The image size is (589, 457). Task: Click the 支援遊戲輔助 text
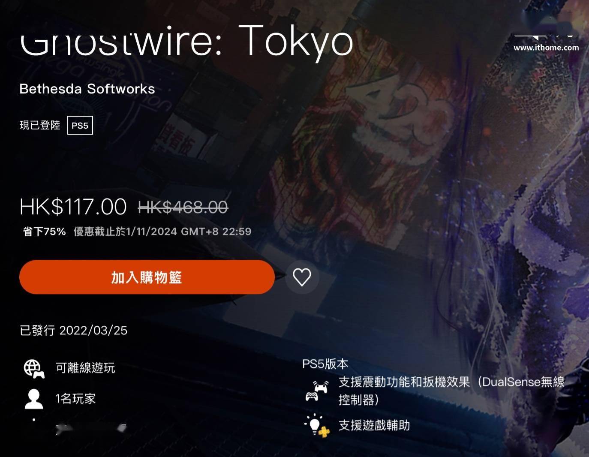tap(374, 425)
